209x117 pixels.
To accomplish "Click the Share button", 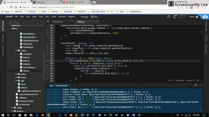I will point(192,17).
